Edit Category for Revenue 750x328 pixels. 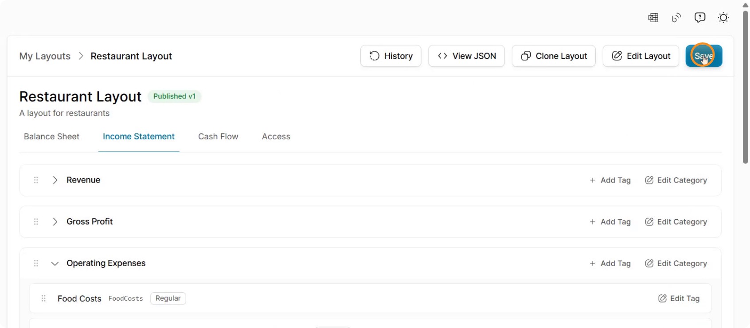(676, 180)
